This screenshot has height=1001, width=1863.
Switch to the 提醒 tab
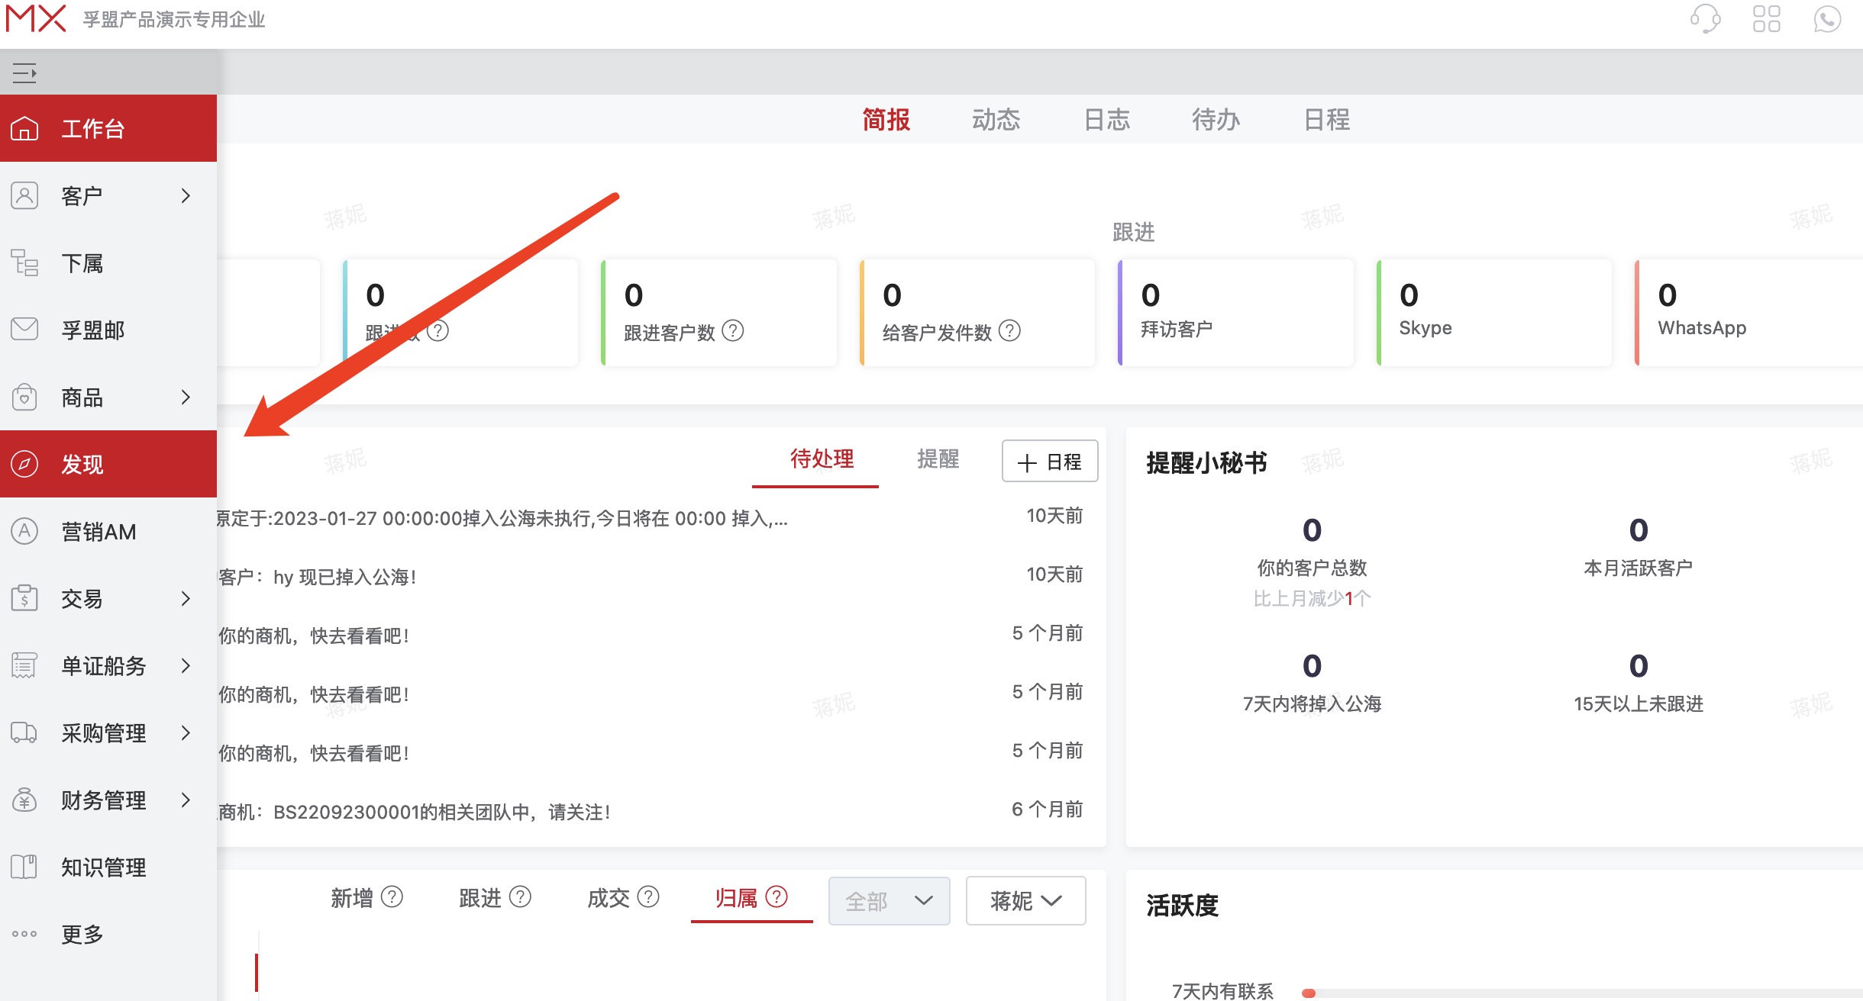938,459
